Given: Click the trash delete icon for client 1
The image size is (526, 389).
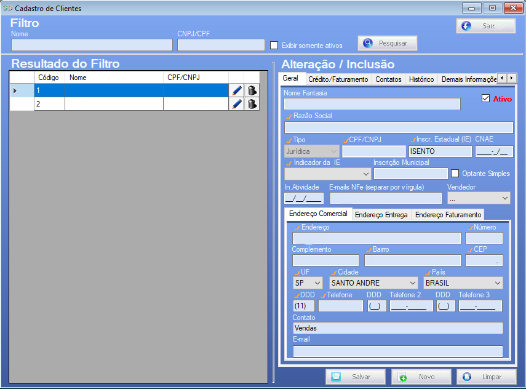Looking at the screenshot, I should tap(252, 90).
